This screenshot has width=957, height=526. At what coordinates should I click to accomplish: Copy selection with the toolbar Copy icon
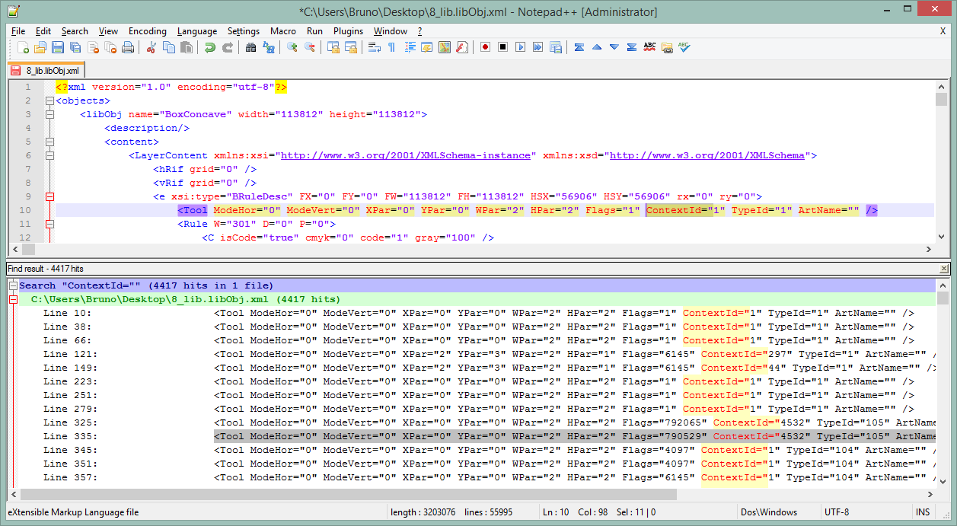[x=168, y=47]
